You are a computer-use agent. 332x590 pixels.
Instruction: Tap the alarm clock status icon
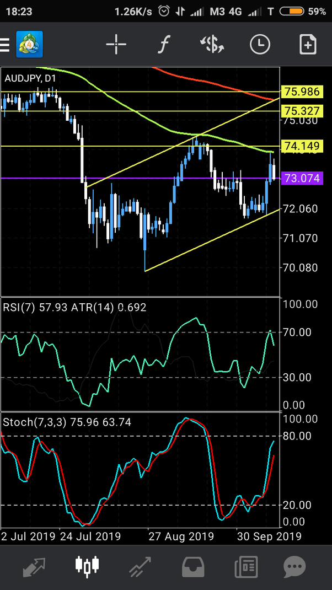coord(164,11)
